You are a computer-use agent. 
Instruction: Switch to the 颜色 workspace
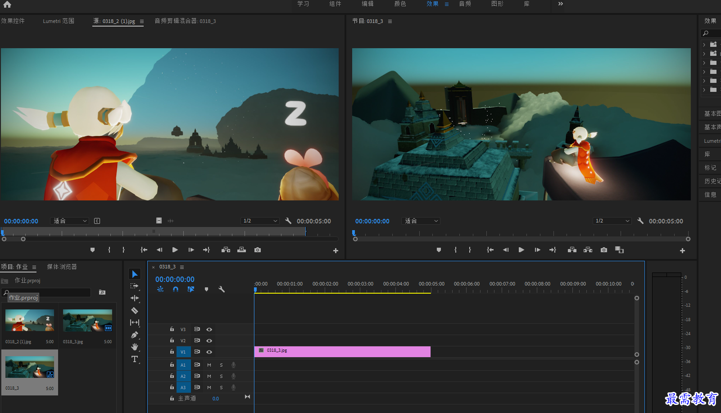400,4
